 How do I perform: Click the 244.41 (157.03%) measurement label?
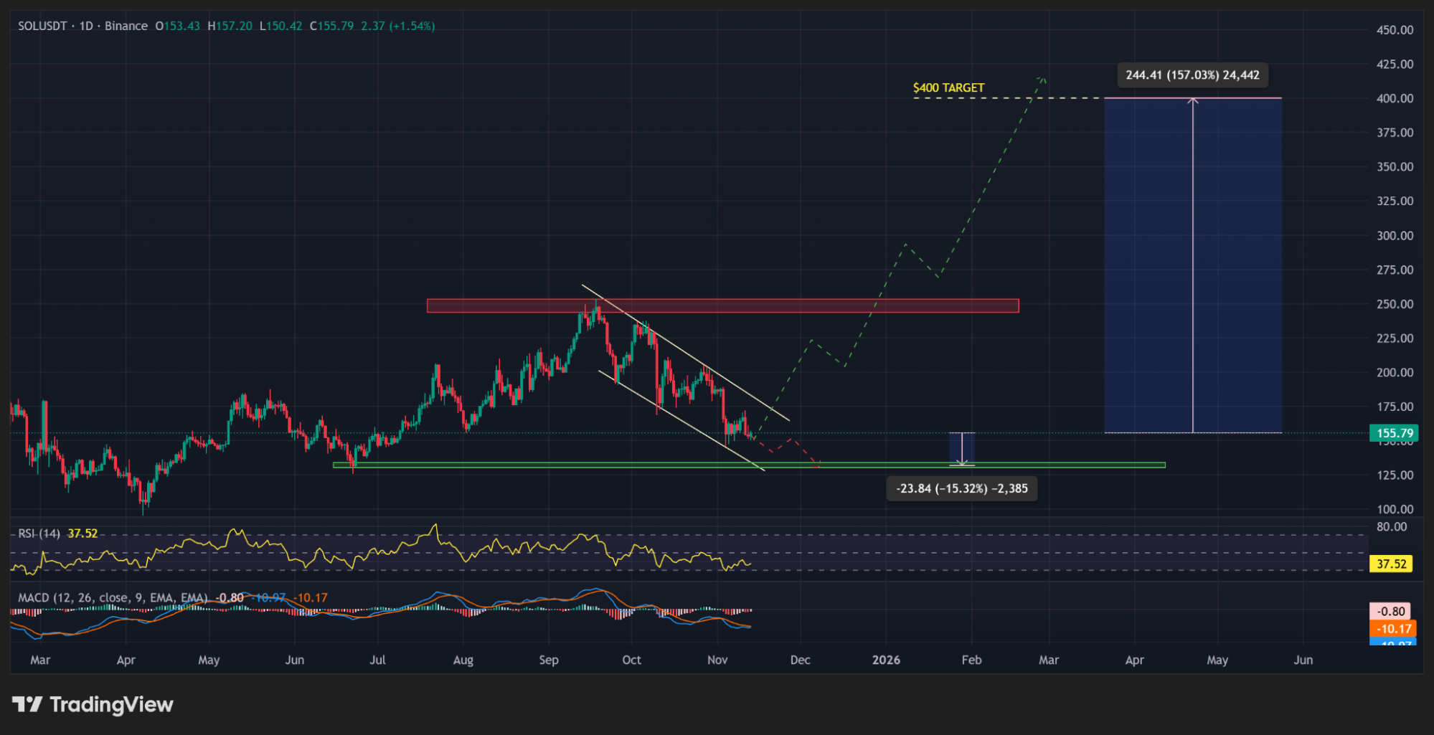tap(1192, 75)
